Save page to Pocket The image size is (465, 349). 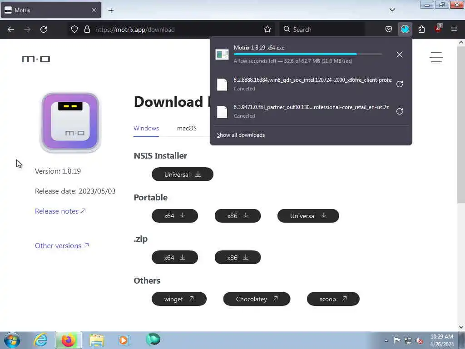click(389, 30)
